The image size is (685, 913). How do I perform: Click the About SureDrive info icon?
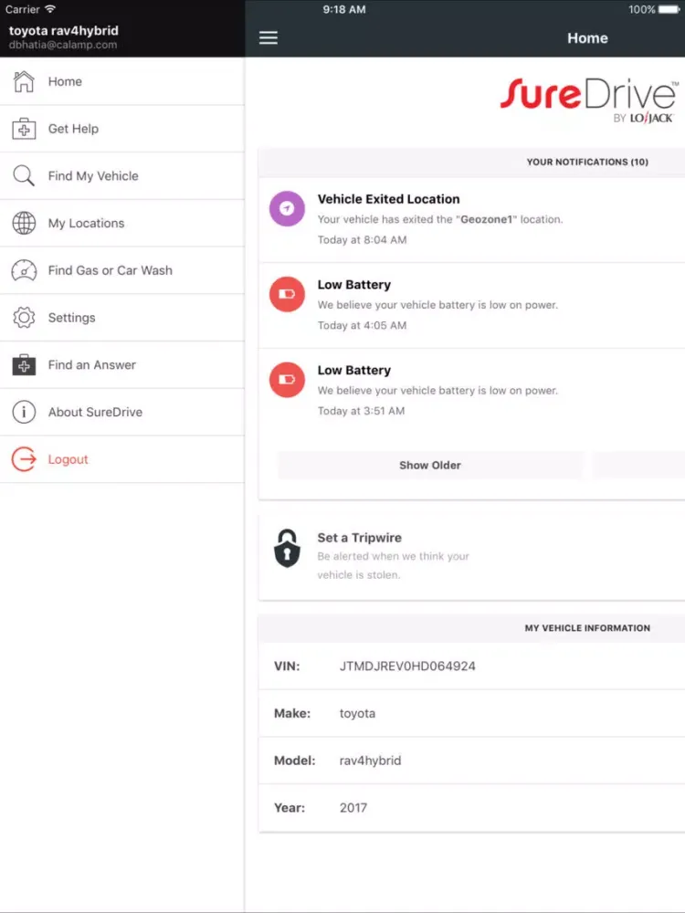click(x=24, y=413)
